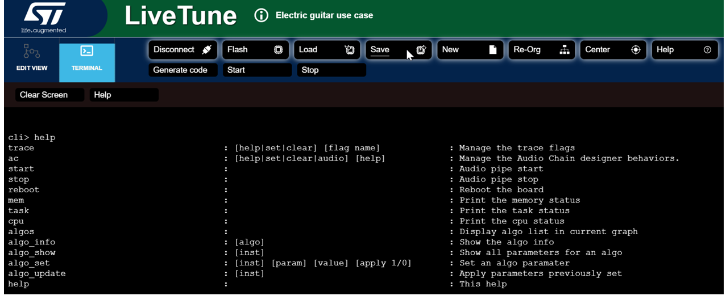Image resolution: width=726 pixels, height=300 pixels.
Task: Click the Edit View graph icon
Action: (x=31, y=52)
